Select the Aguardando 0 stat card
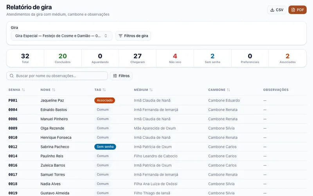313x196 pixels. coord(100,58)
